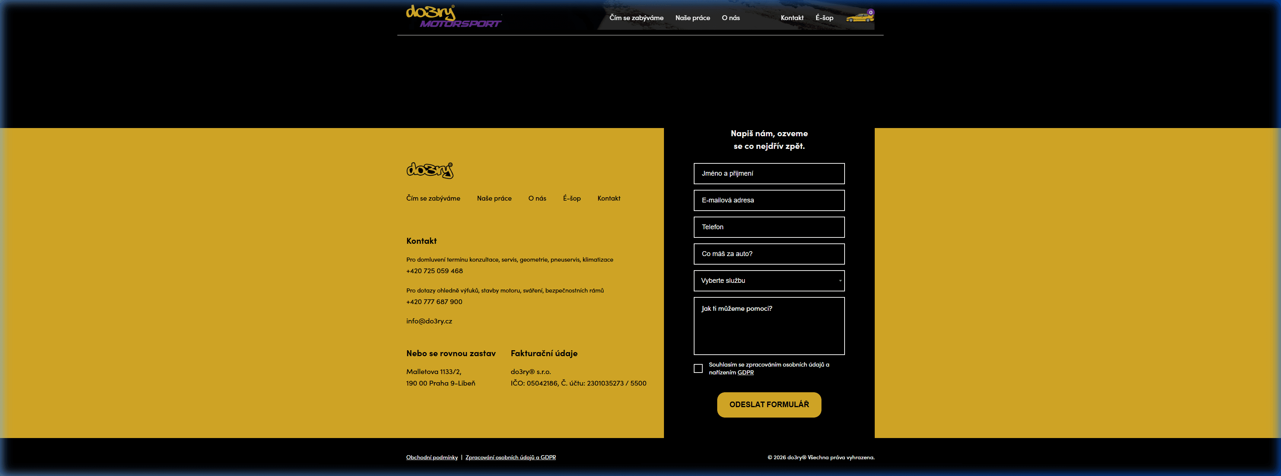
Task: Go to Naše práce in header menu
Action: [x=692, y=18]
